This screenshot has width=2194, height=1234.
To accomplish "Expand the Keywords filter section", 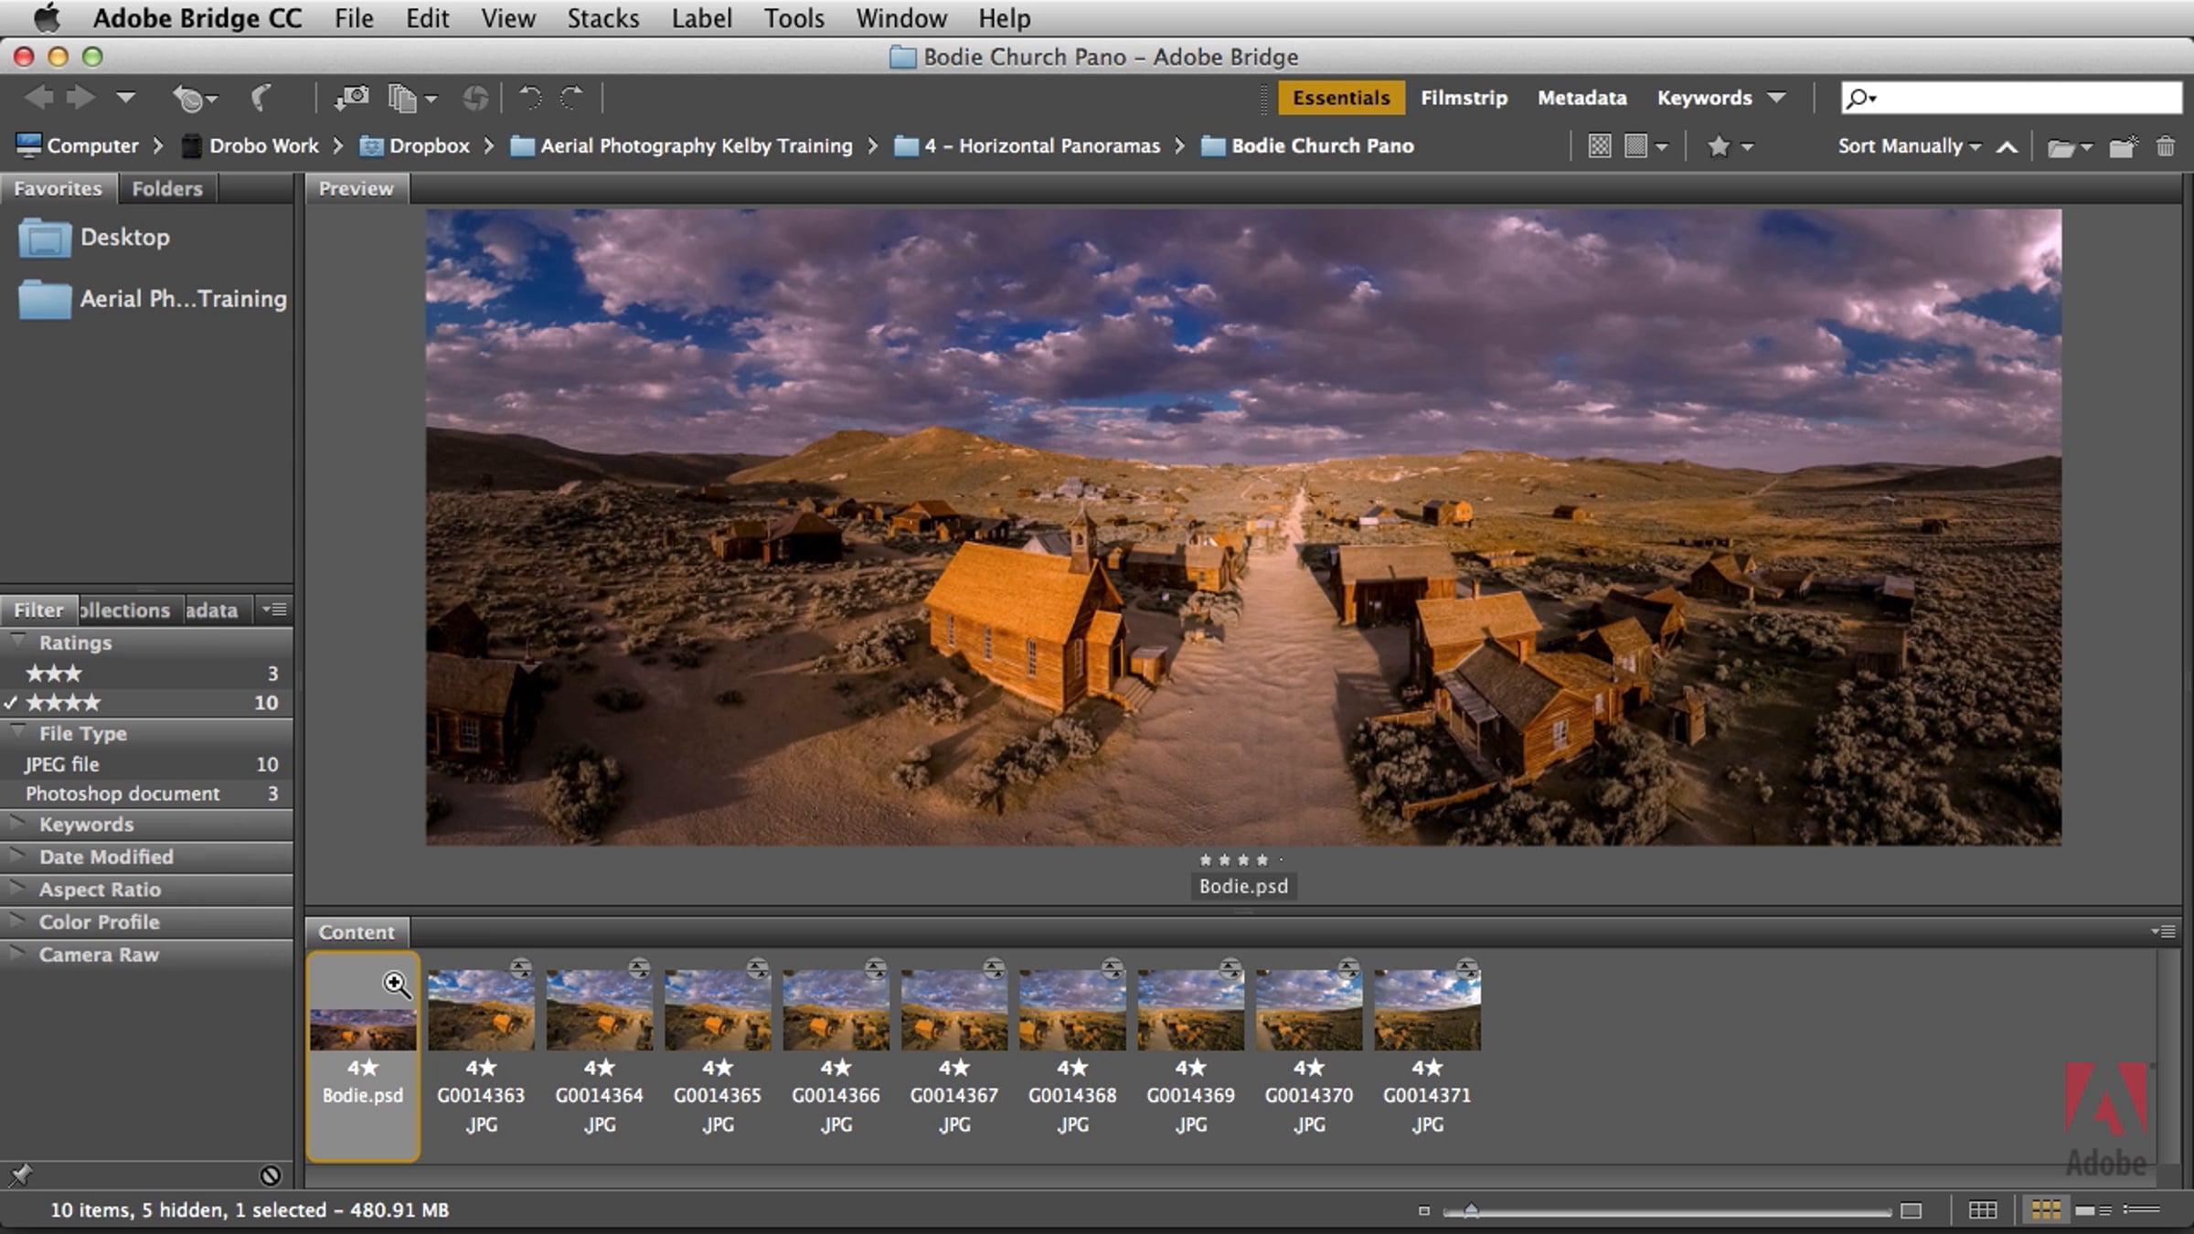I will (x=86, y=824).
